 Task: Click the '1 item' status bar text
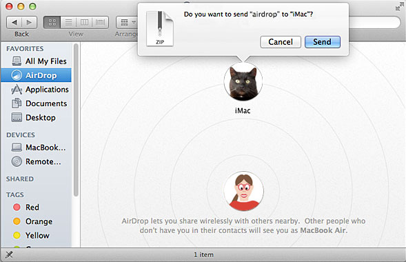click(204, 254)
